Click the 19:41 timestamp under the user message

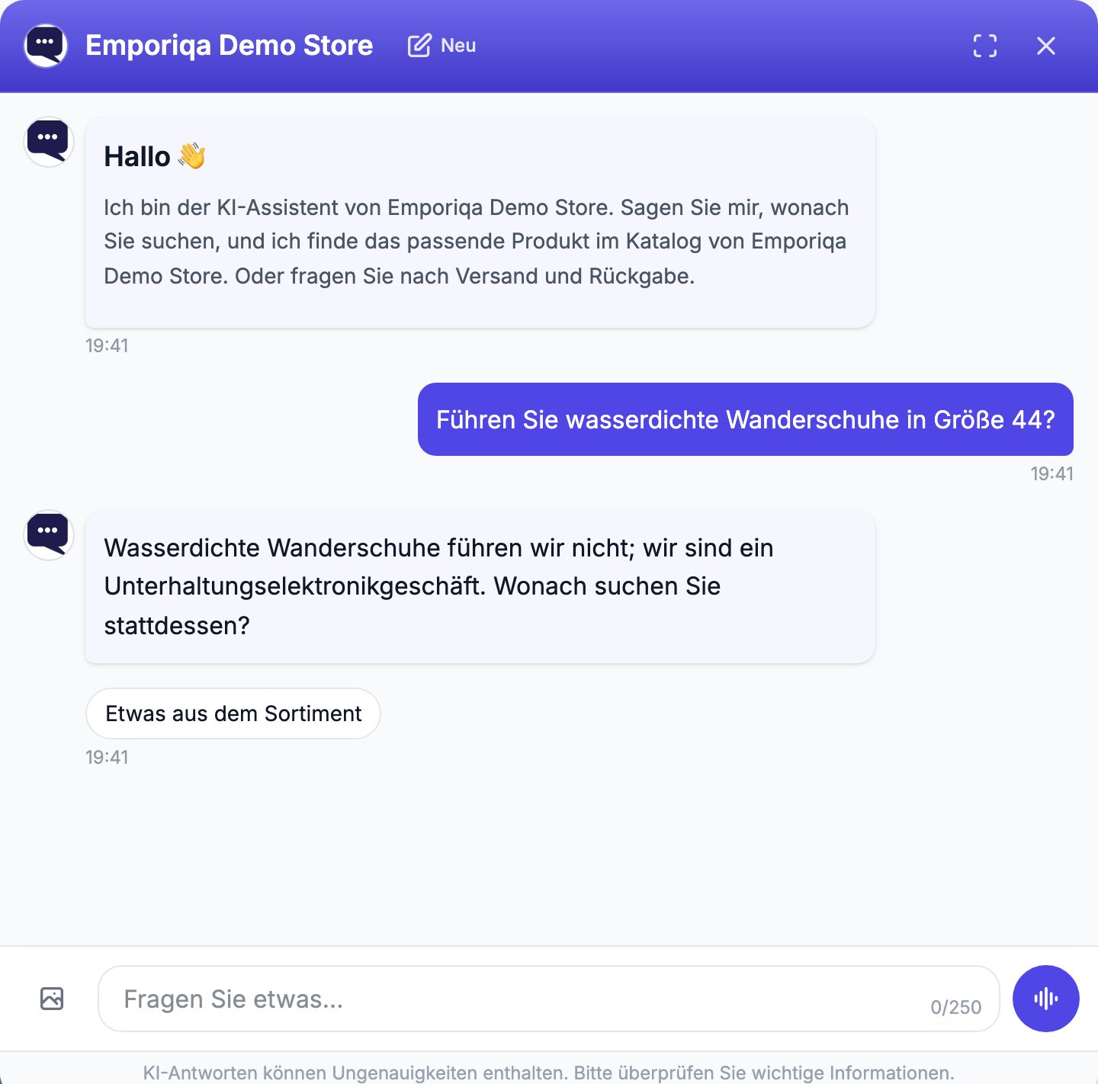[x=1052, y=473]
